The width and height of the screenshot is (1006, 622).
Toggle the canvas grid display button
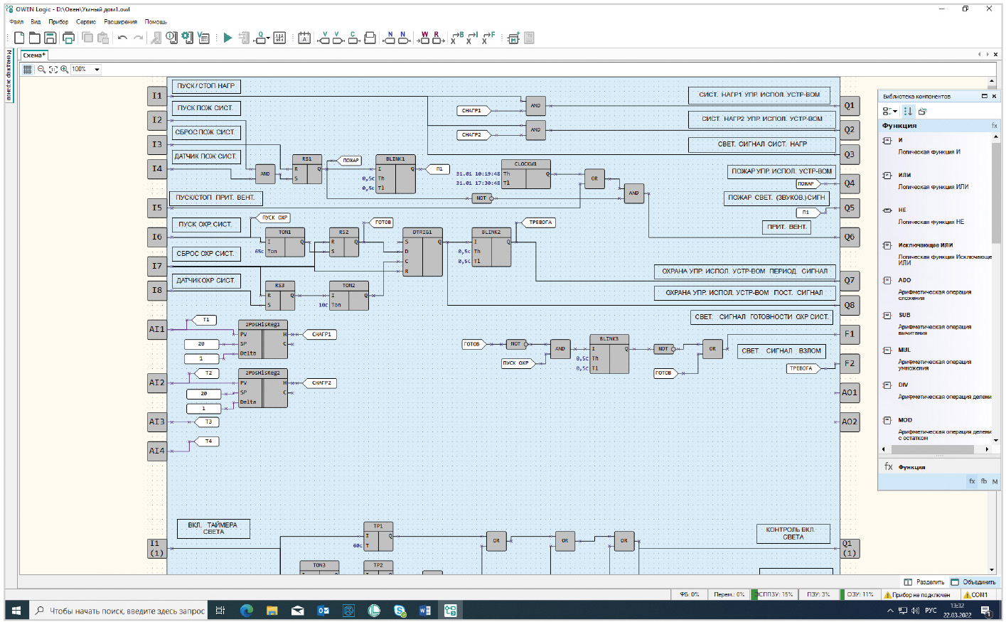coord(28,69)
